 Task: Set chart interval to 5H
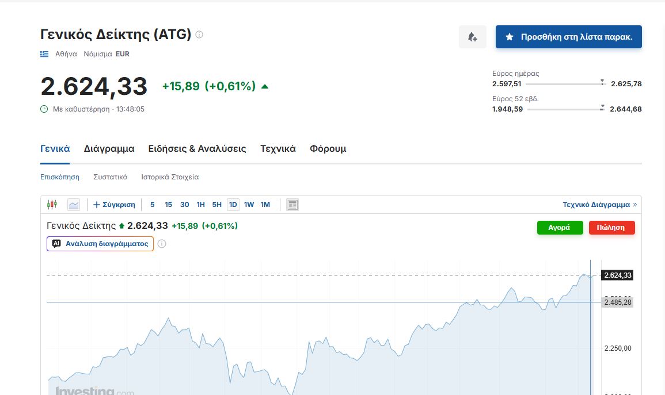click(x=216, y=205)
